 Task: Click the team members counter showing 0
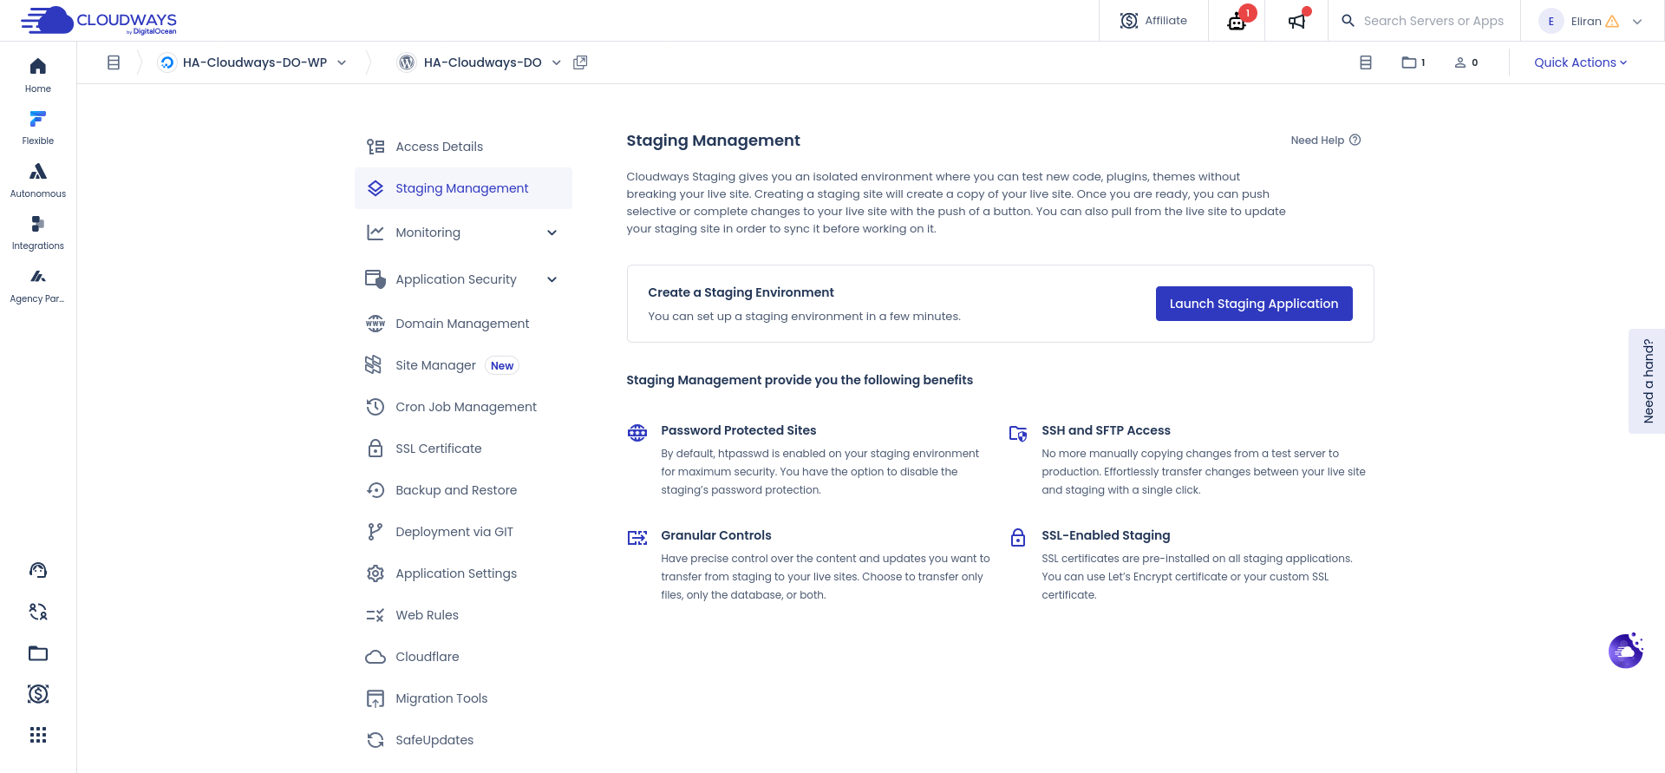coord(1466,62)
